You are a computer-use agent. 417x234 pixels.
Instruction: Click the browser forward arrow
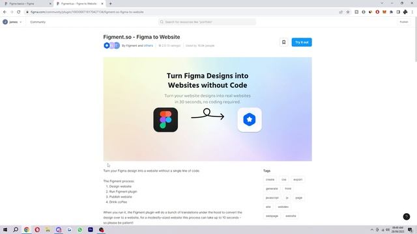(12, 12)
